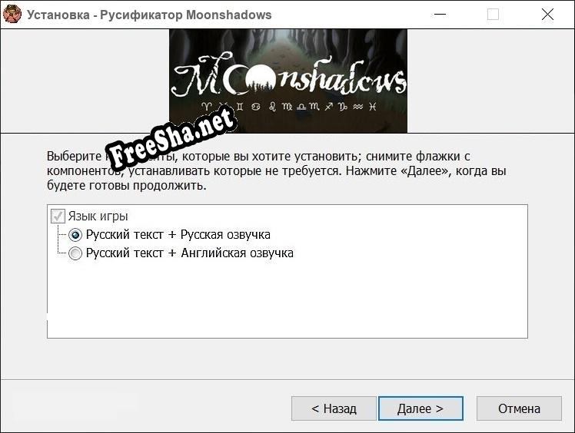
Task: Go back with the "< Назад" button
Action: point(334,408)
